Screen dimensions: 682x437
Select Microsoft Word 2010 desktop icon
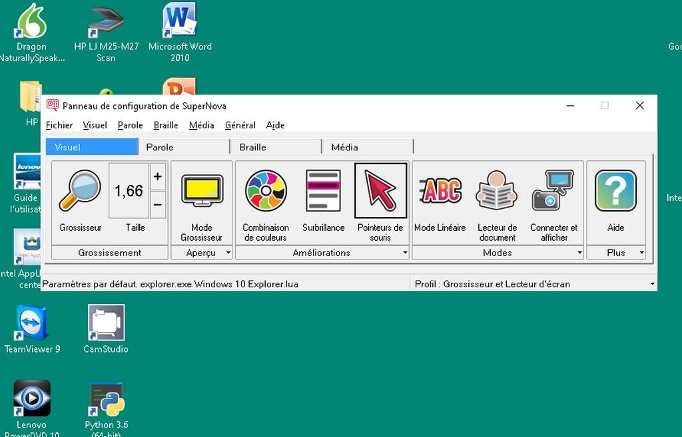180,33
